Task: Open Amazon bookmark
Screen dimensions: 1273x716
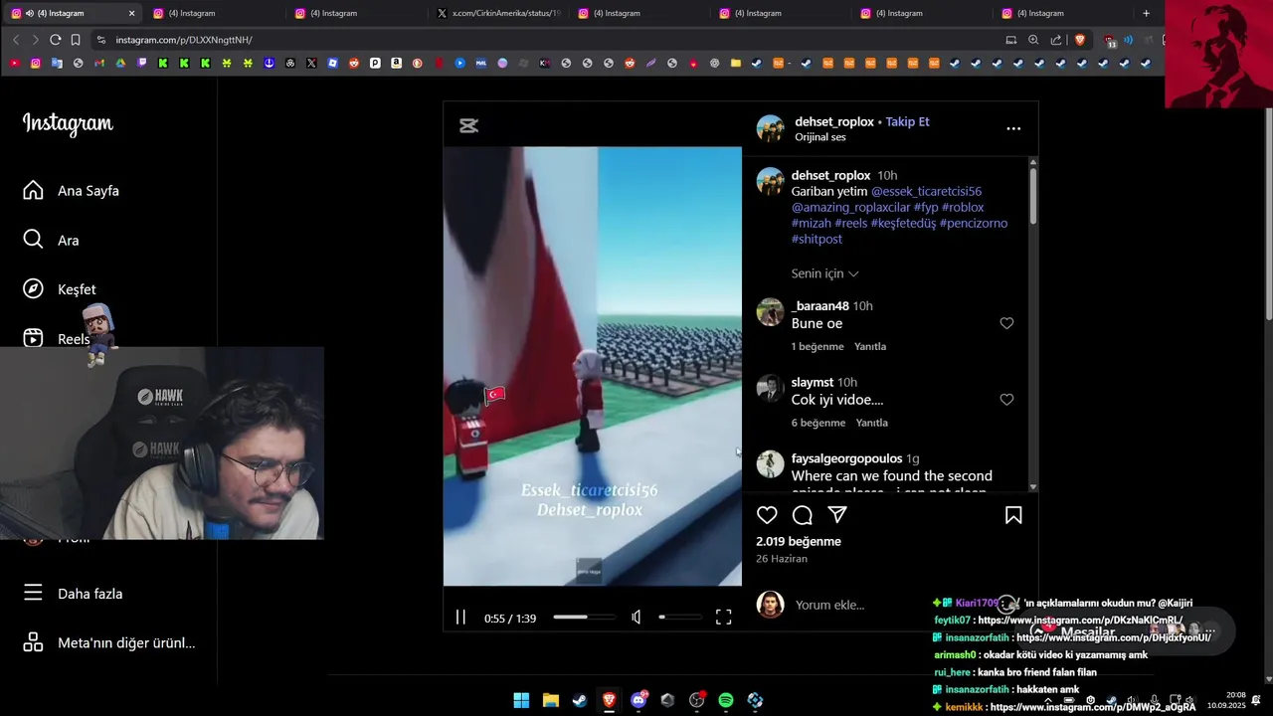Action: point(396,63)
